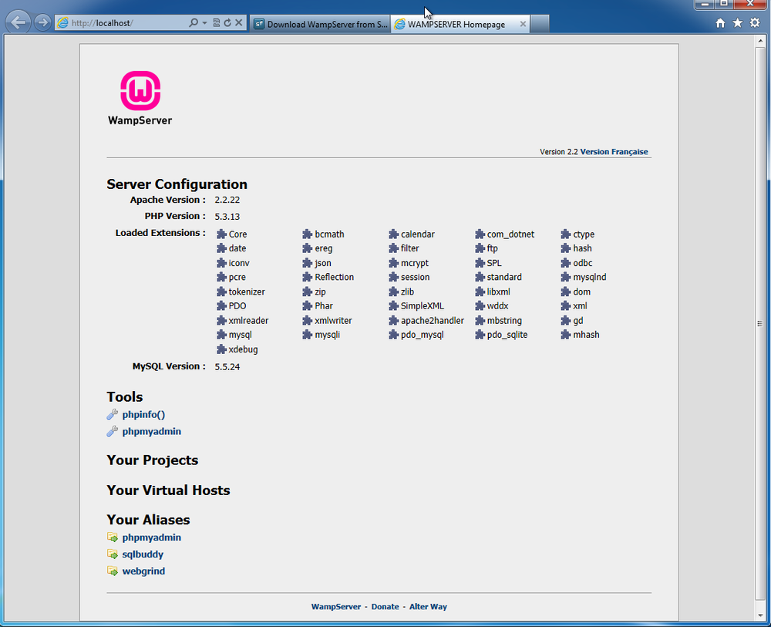Click the puzzle icon beside Core
Screen dimensions: 771x627
(x=221, y=234)
